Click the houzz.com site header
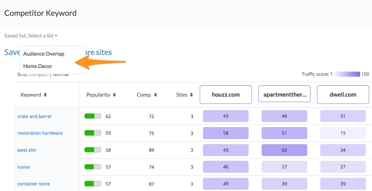The height and width of the screenshot is (191, 372). pyautogui.click(x=226, y=95)
